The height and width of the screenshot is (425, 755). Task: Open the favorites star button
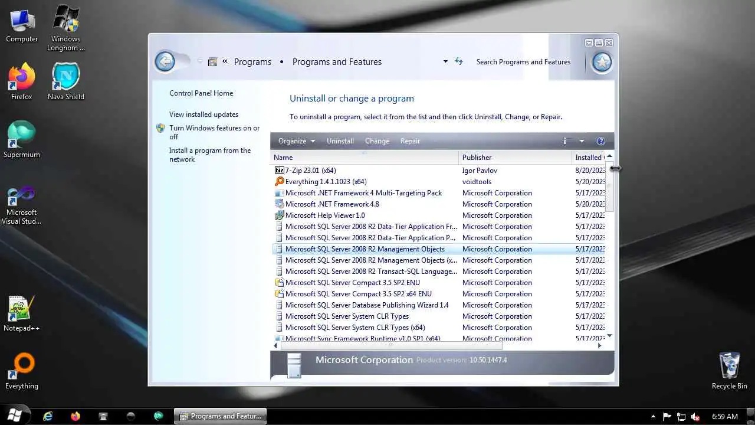click(x=602, y=62)
